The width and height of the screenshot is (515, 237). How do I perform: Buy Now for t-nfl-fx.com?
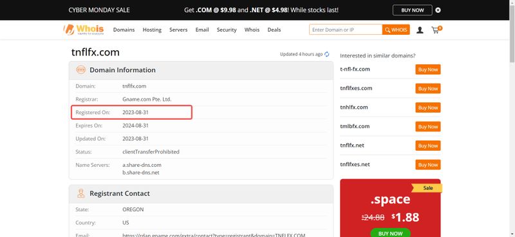pos(428,70)
